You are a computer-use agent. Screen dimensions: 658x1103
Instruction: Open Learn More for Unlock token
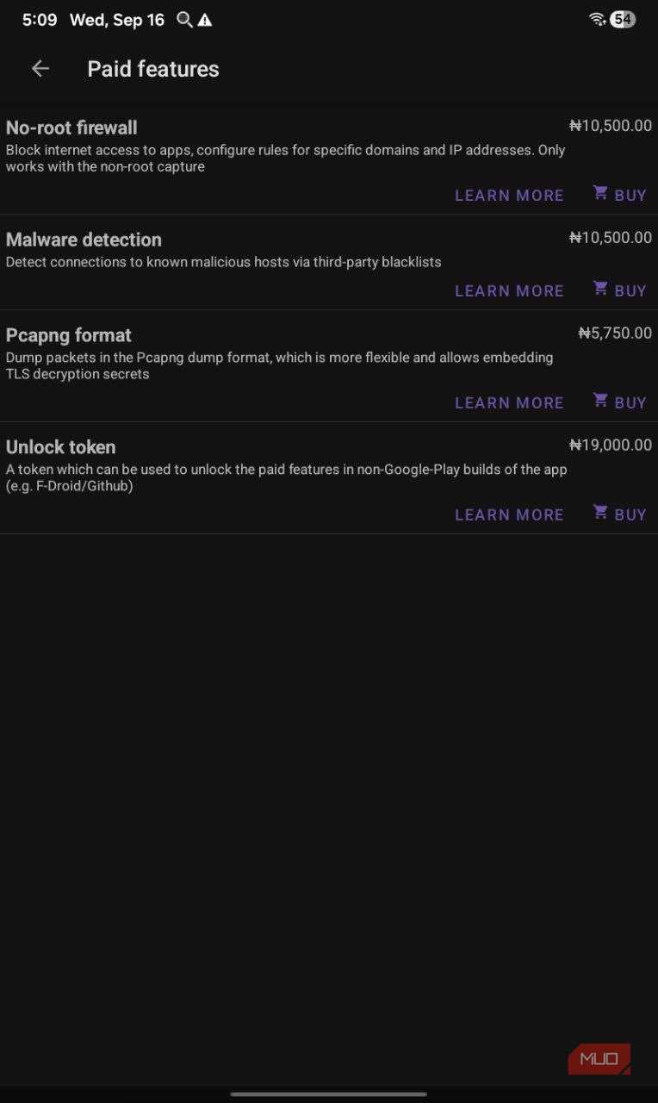pos(509,515)
